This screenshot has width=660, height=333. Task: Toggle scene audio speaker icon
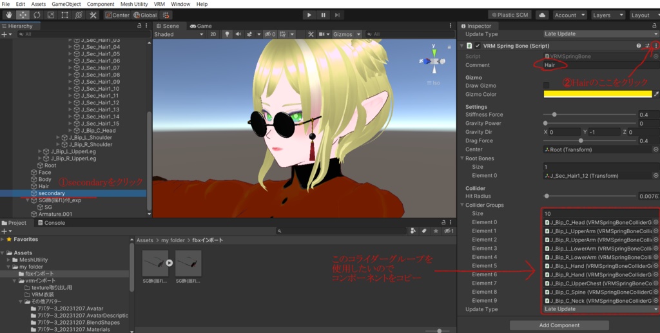[x=238, y=34]
